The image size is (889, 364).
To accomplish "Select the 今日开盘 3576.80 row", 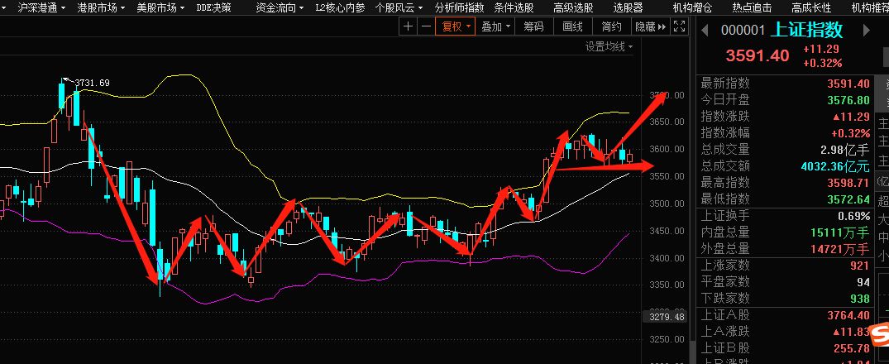I will 786,100.
